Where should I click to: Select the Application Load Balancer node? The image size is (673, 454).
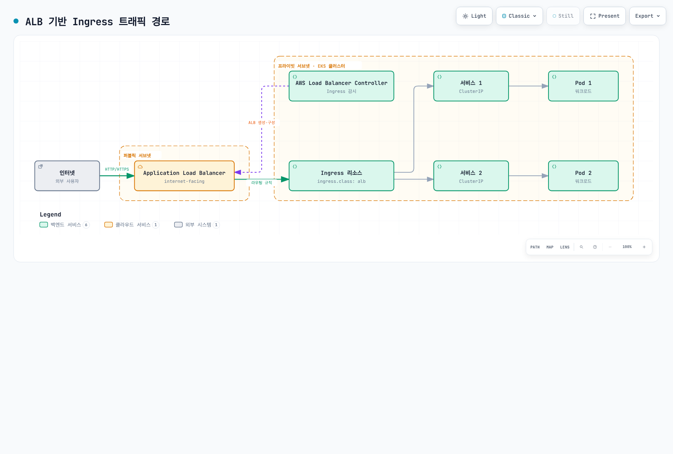(x=184, y=176)
